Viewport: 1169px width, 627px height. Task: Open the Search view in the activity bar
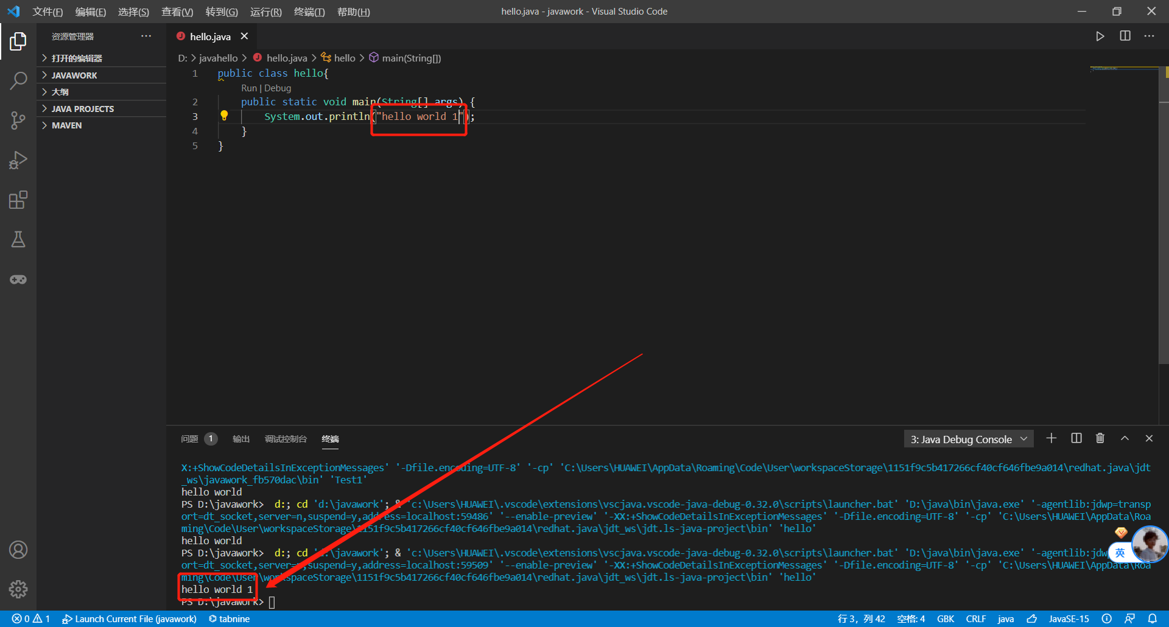(18, 80)
